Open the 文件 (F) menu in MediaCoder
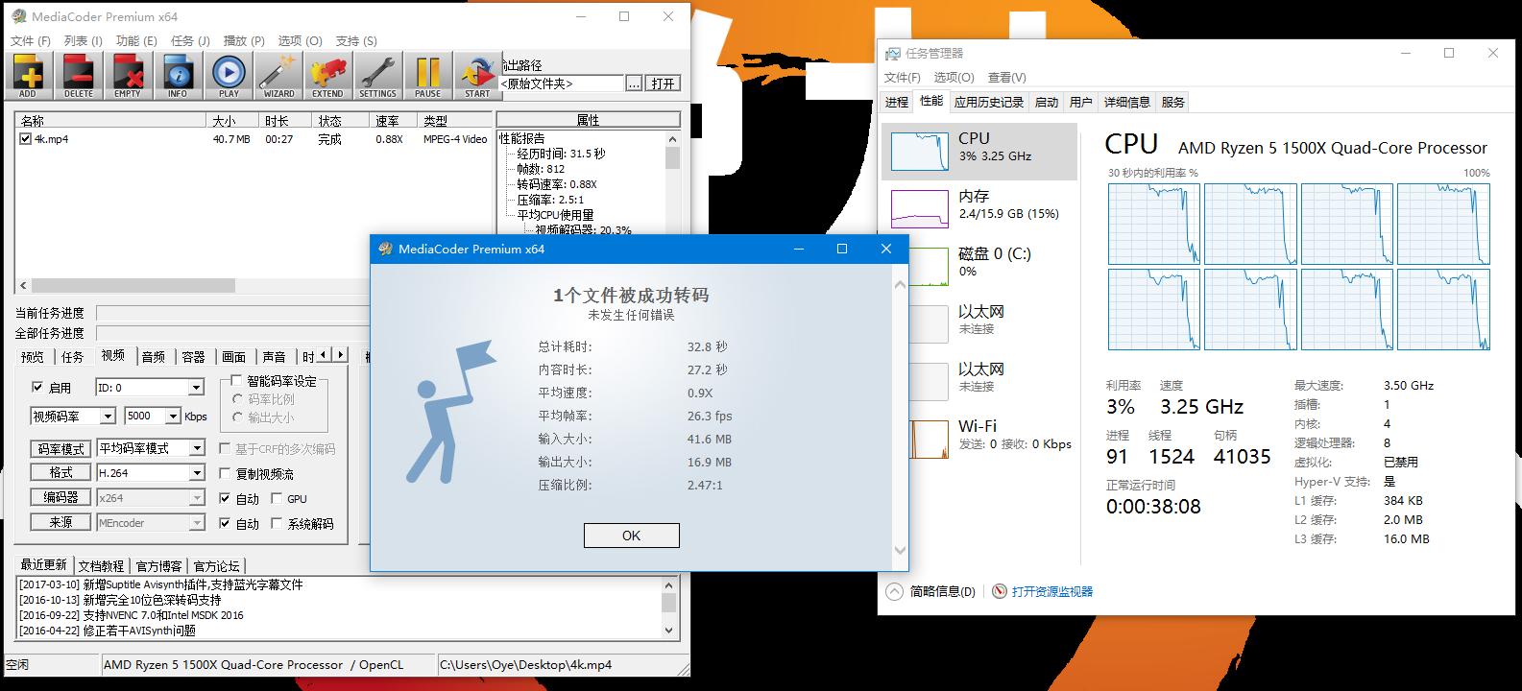This screenshot has height=691, width=1522. (30, 41)
